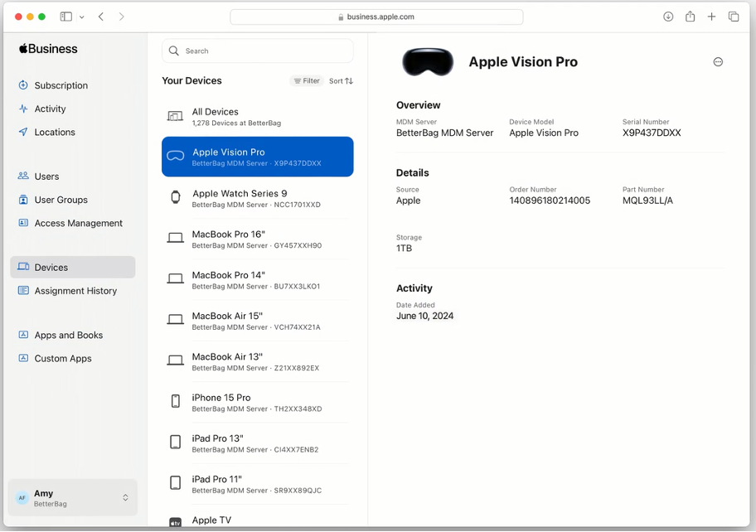Open User Groups in sidebar
This screenshot has width=756, height=532.
(x=61, y=200)
